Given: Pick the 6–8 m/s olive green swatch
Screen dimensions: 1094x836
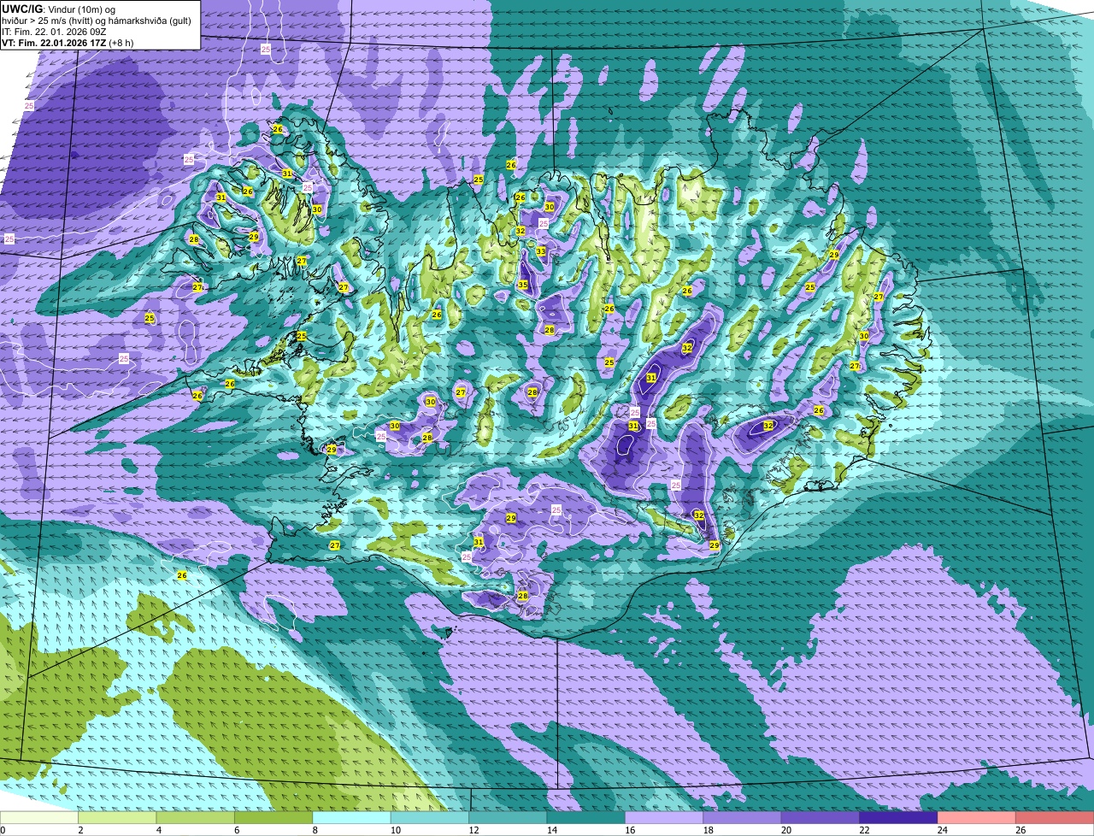Looking at the screenshot, I should (x=273, y=817).
